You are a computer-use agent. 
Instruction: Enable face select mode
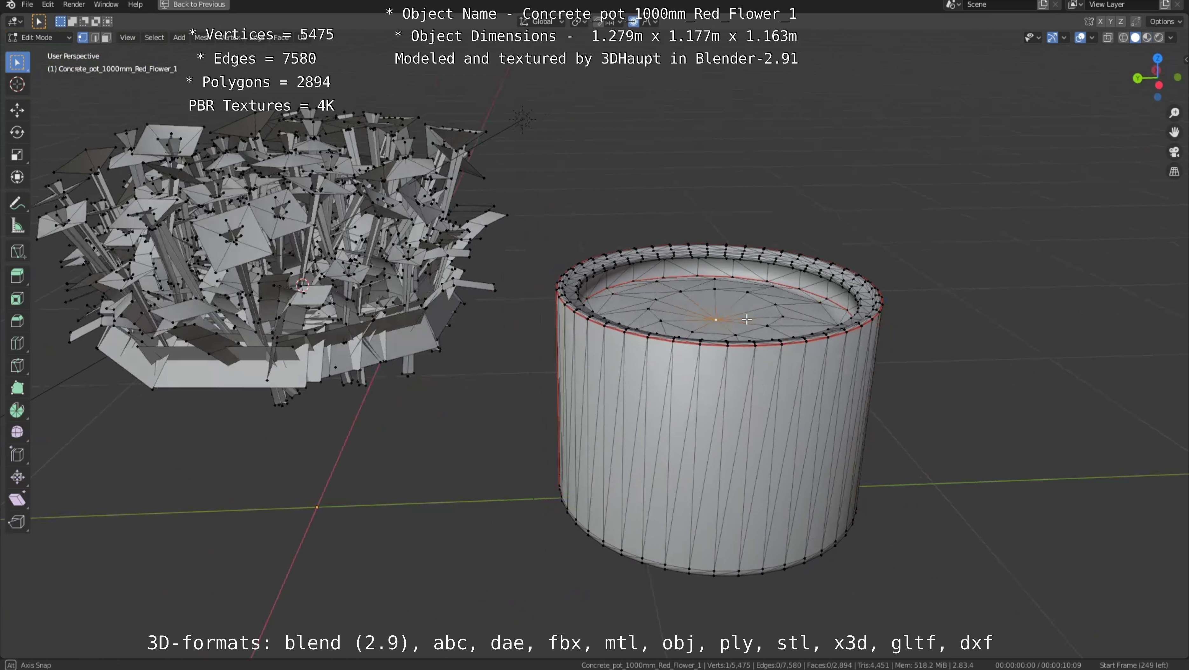(x=106, y=38)
